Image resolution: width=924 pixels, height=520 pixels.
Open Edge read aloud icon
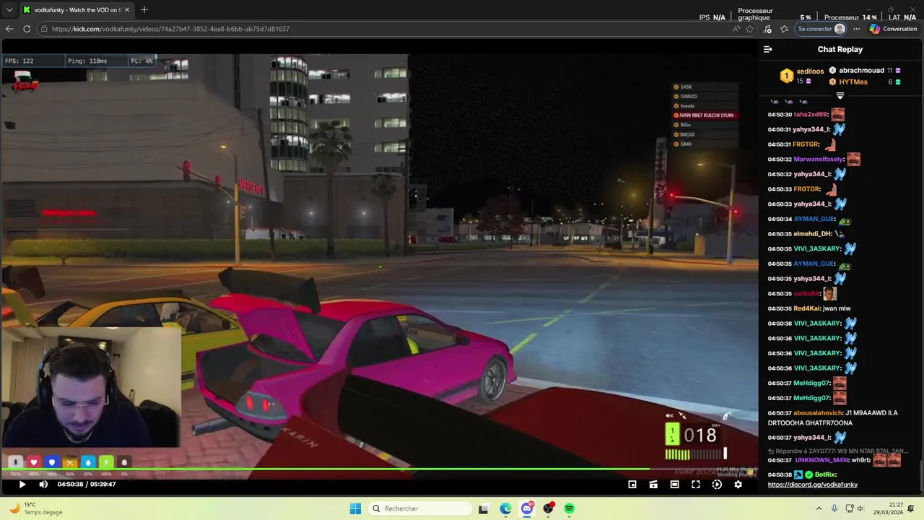(736, 29)
